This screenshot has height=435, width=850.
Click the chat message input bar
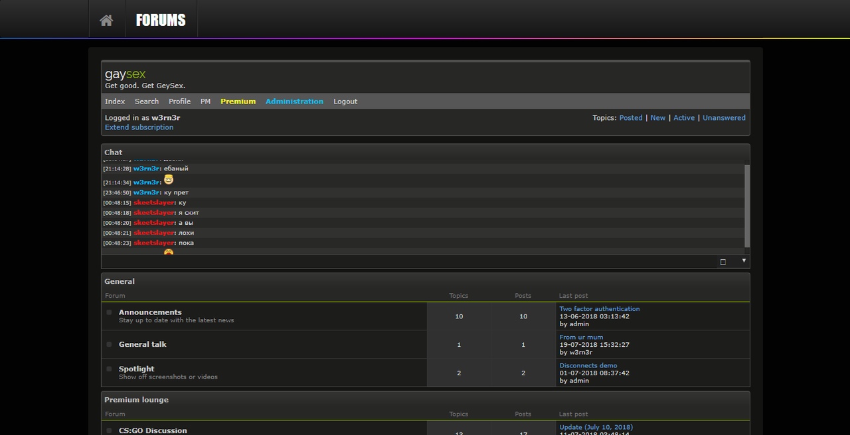tap(408, 261)
